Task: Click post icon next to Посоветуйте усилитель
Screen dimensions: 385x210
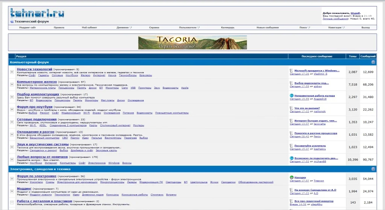Action: pyautogui.click(x=291, y=146)
